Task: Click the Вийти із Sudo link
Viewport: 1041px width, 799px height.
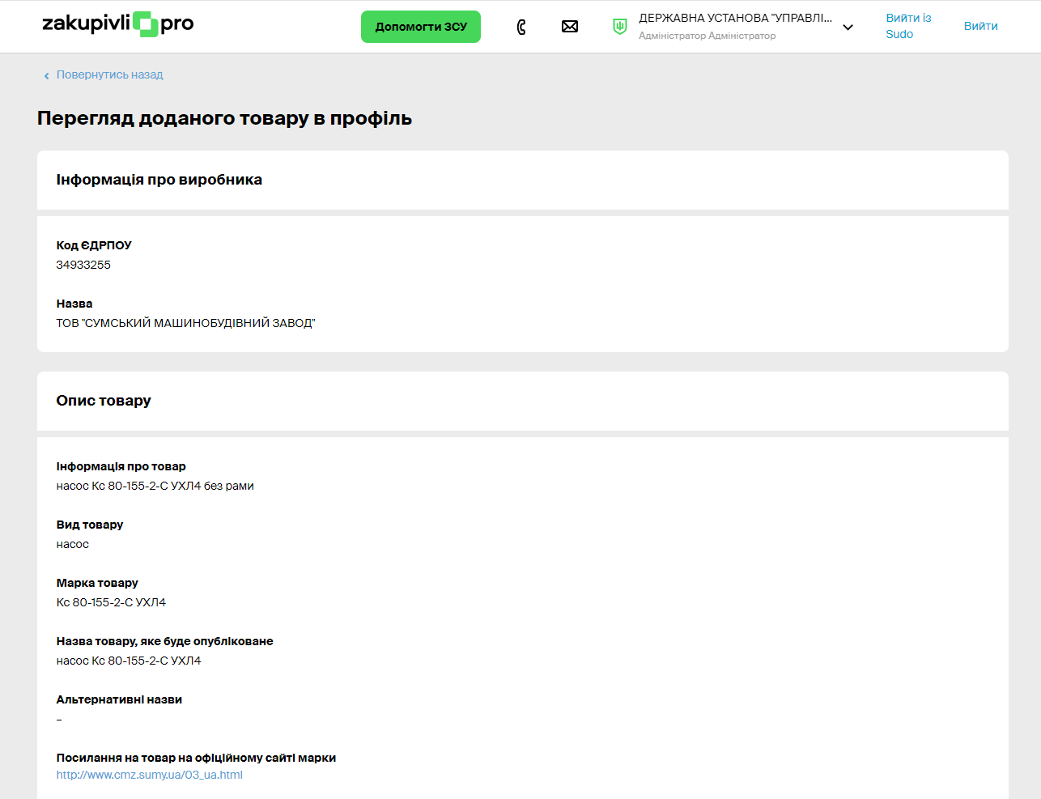Action: 907,26
